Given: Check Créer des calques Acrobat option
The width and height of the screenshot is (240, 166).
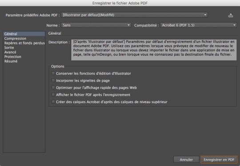Looking at the screenshot, I should click(x=53, y=102).
